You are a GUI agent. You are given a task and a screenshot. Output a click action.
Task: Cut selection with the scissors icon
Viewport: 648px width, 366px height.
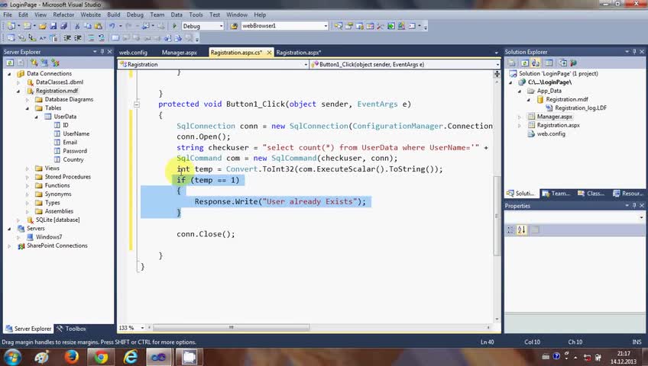click(77, 26)
